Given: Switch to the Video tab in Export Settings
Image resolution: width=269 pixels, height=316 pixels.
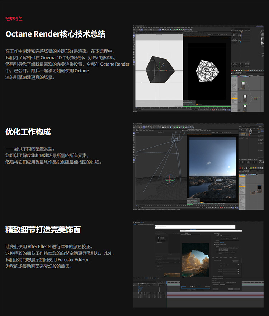Looking at the screenshot, I should coord(217,257).
